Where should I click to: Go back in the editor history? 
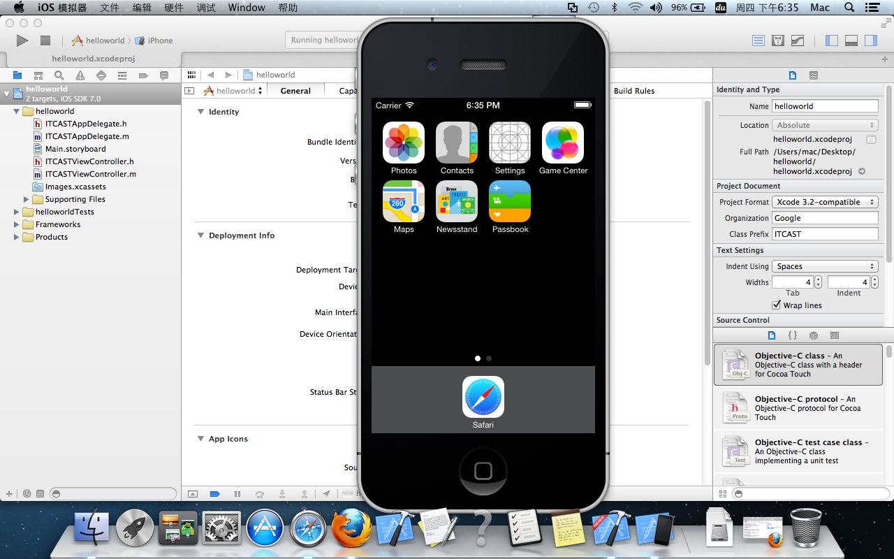(x=211, y=75)
